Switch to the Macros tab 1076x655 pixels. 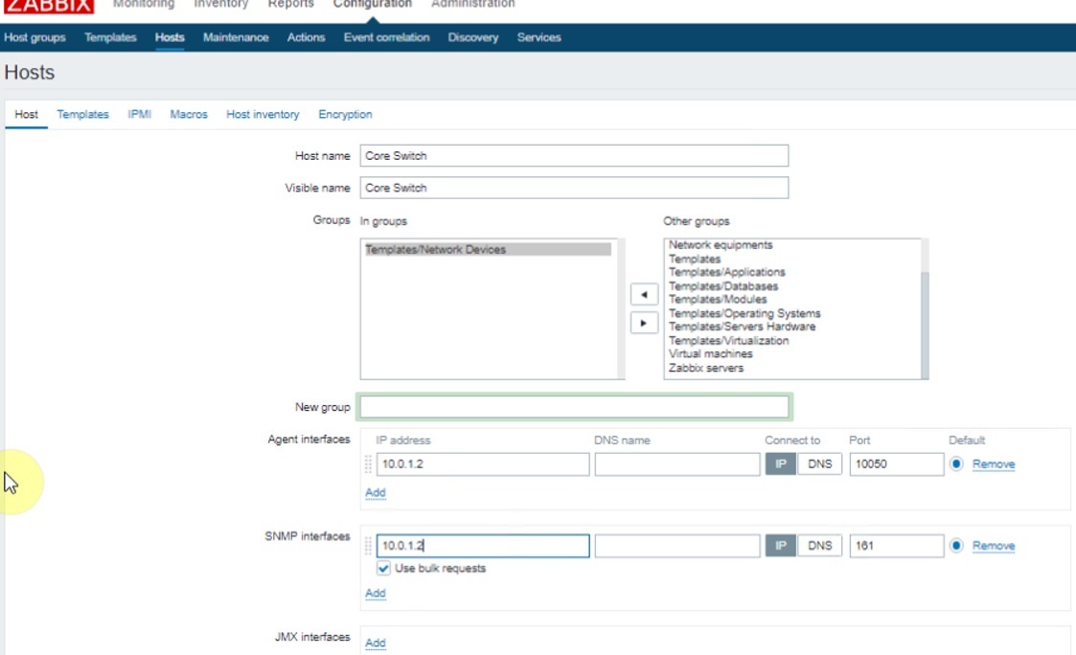pos(189,114)
